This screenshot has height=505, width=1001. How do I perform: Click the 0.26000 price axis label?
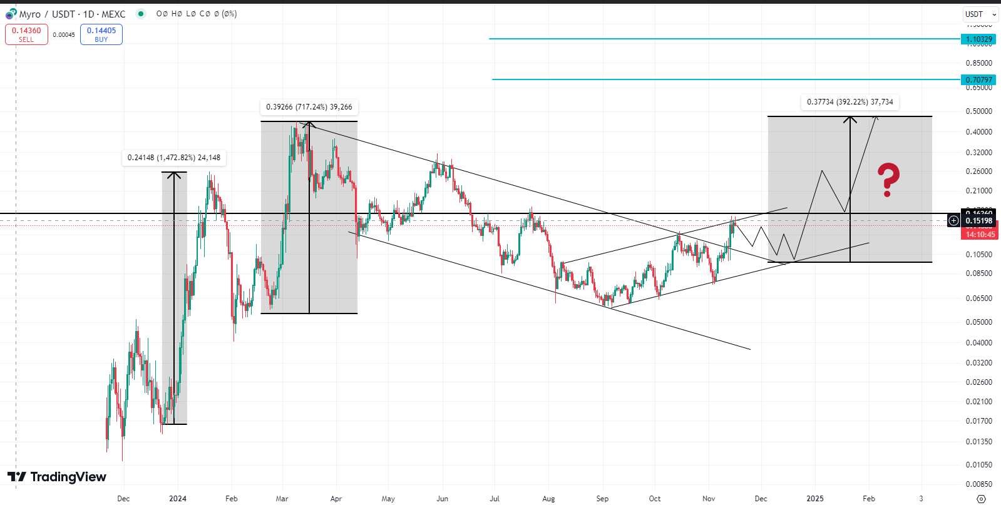(x=979, y=171)
